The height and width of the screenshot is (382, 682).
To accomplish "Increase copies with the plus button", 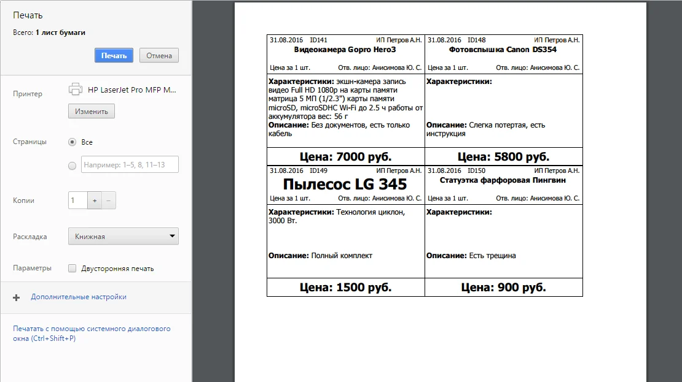I will tap(95, 201).
